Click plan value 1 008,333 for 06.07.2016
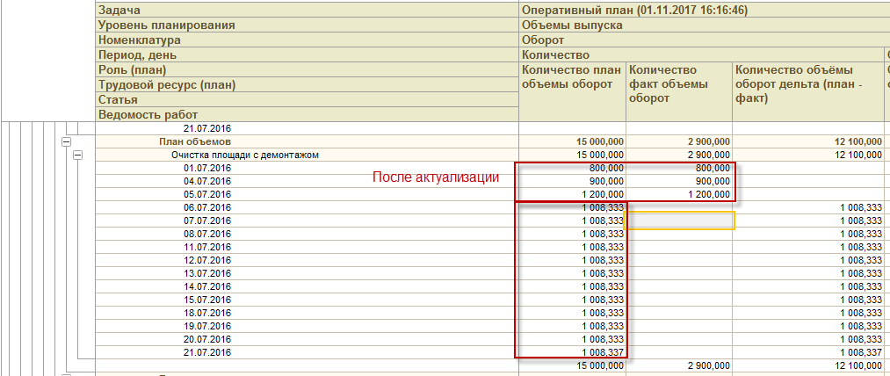This screenshot has width=890, height=376. (604, 207)
